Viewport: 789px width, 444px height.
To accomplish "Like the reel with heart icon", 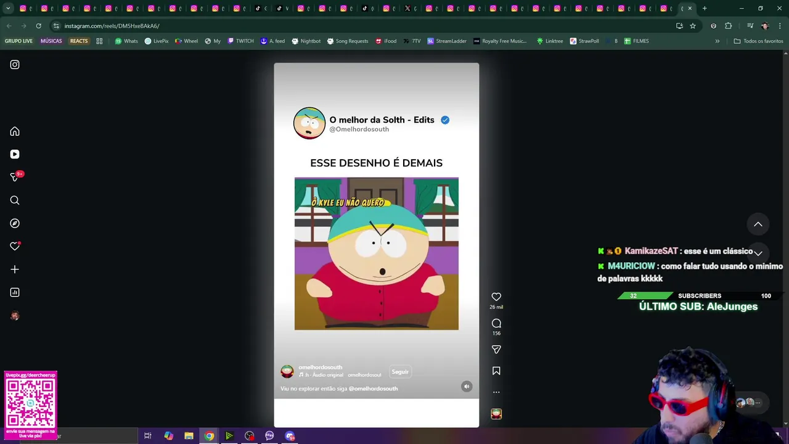I will (496, 297).
